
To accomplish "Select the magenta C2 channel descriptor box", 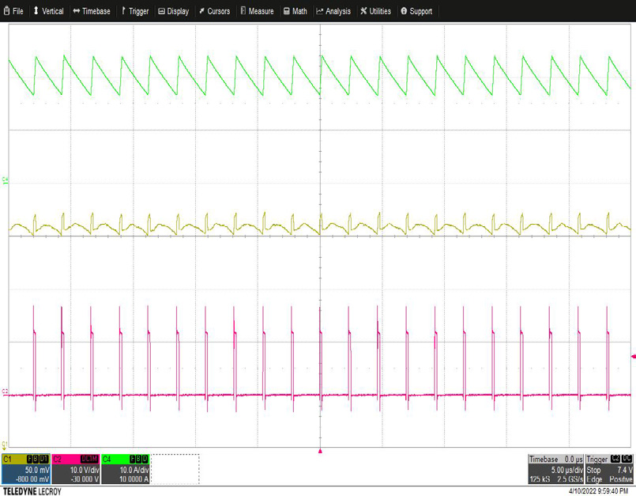I will 76,468.
